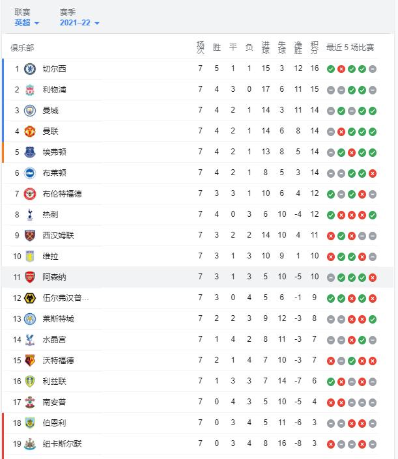Select the 莱斯特城 table row
398x459 pixels.
click(x=197, y=319)
